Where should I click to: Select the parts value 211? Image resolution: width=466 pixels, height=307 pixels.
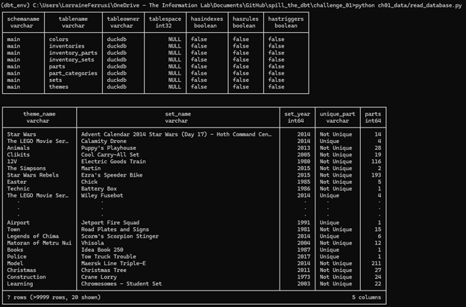click(x=376, y=264)
